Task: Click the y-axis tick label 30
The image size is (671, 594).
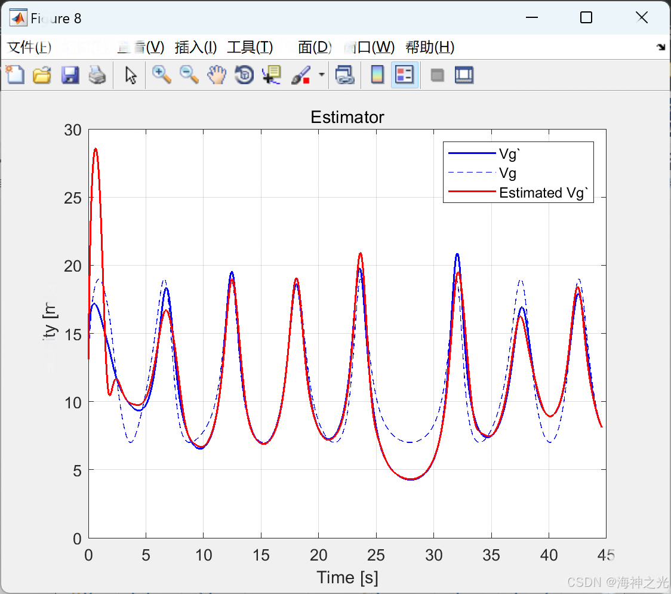Action: 73,130
